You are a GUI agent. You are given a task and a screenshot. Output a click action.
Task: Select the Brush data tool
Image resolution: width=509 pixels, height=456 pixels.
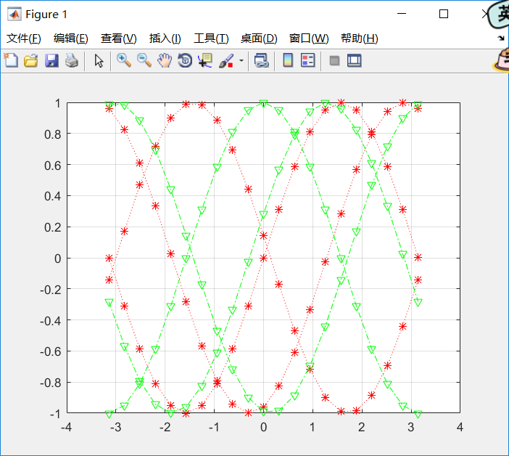pos(226,61)
